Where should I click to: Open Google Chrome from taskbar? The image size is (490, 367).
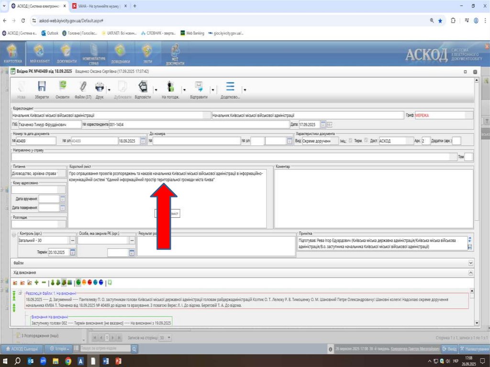(x=68, y=361)
